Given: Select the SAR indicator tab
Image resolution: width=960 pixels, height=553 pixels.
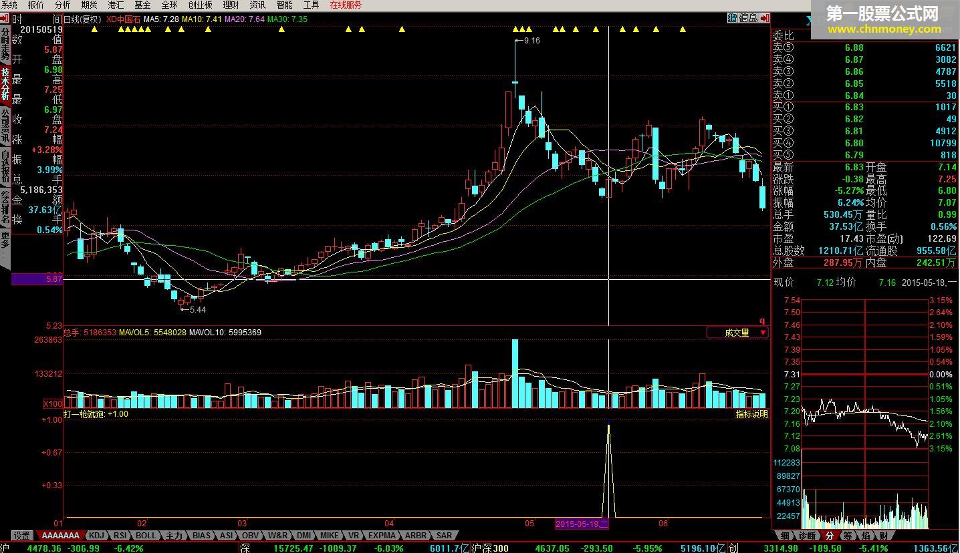Looking at the screenshot, I should click(444, 536).
